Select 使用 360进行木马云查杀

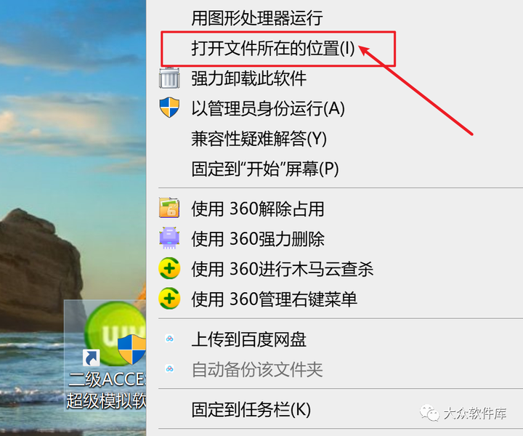click(335, 269)
